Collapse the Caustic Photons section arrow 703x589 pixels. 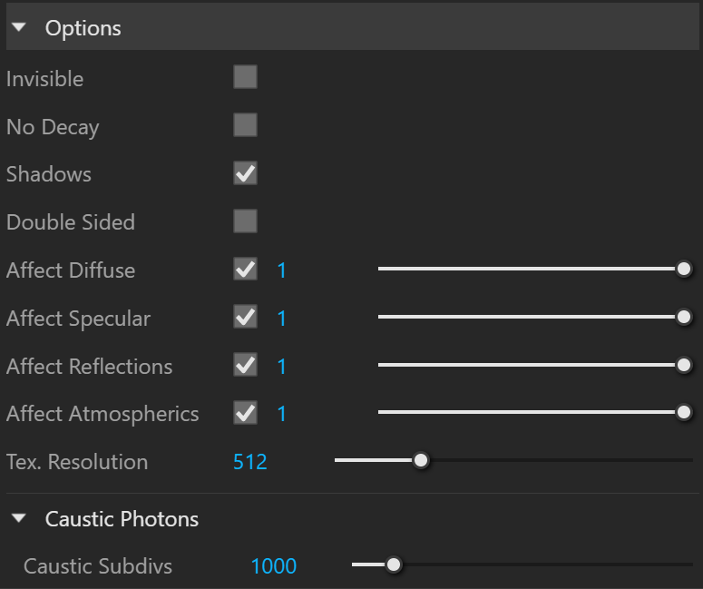click(x=19, y=518)
